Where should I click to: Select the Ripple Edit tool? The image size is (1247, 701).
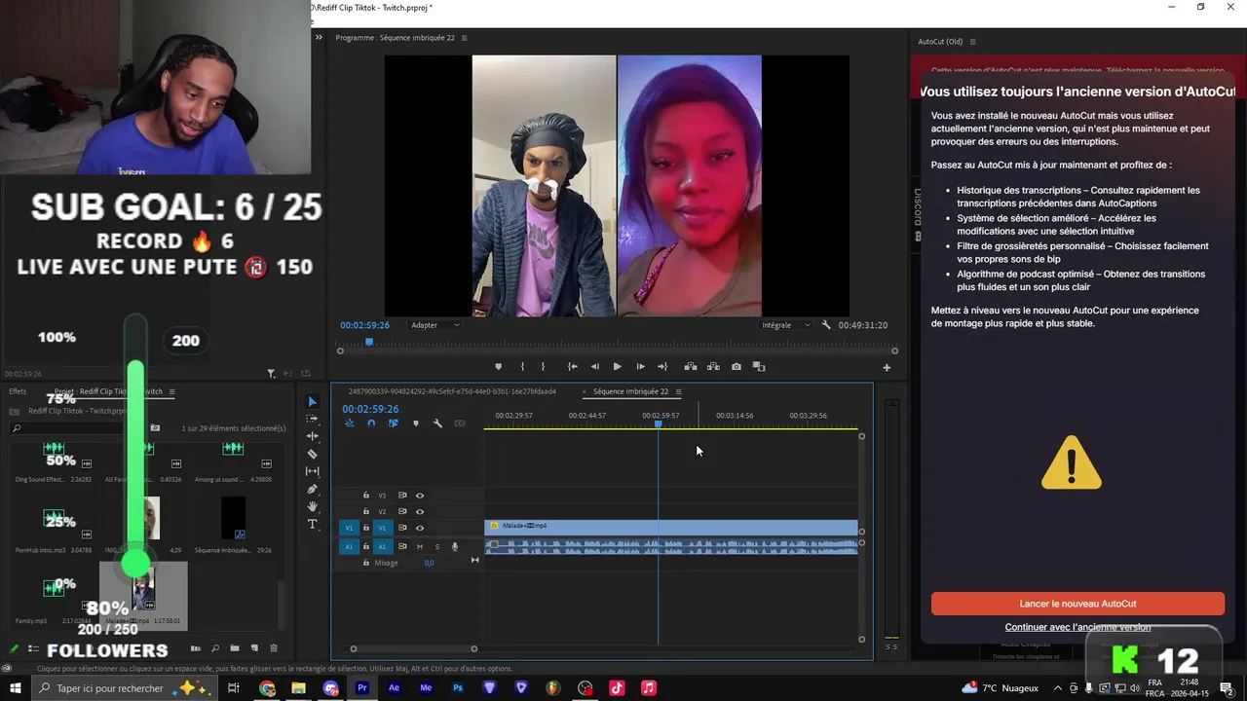pyautogui.click(x=312, y=436)
